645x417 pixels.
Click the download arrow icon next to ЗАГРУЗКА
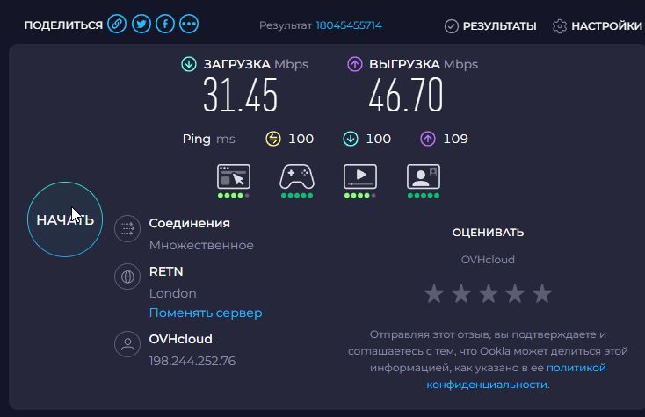pos(189,64)
